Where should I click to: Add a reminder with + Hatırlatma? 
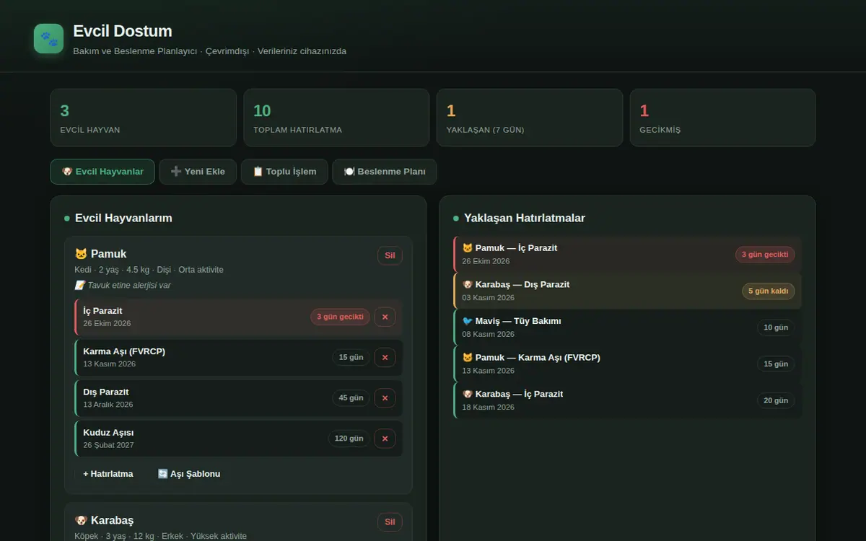pyautogui.click(x=108, y=474)
